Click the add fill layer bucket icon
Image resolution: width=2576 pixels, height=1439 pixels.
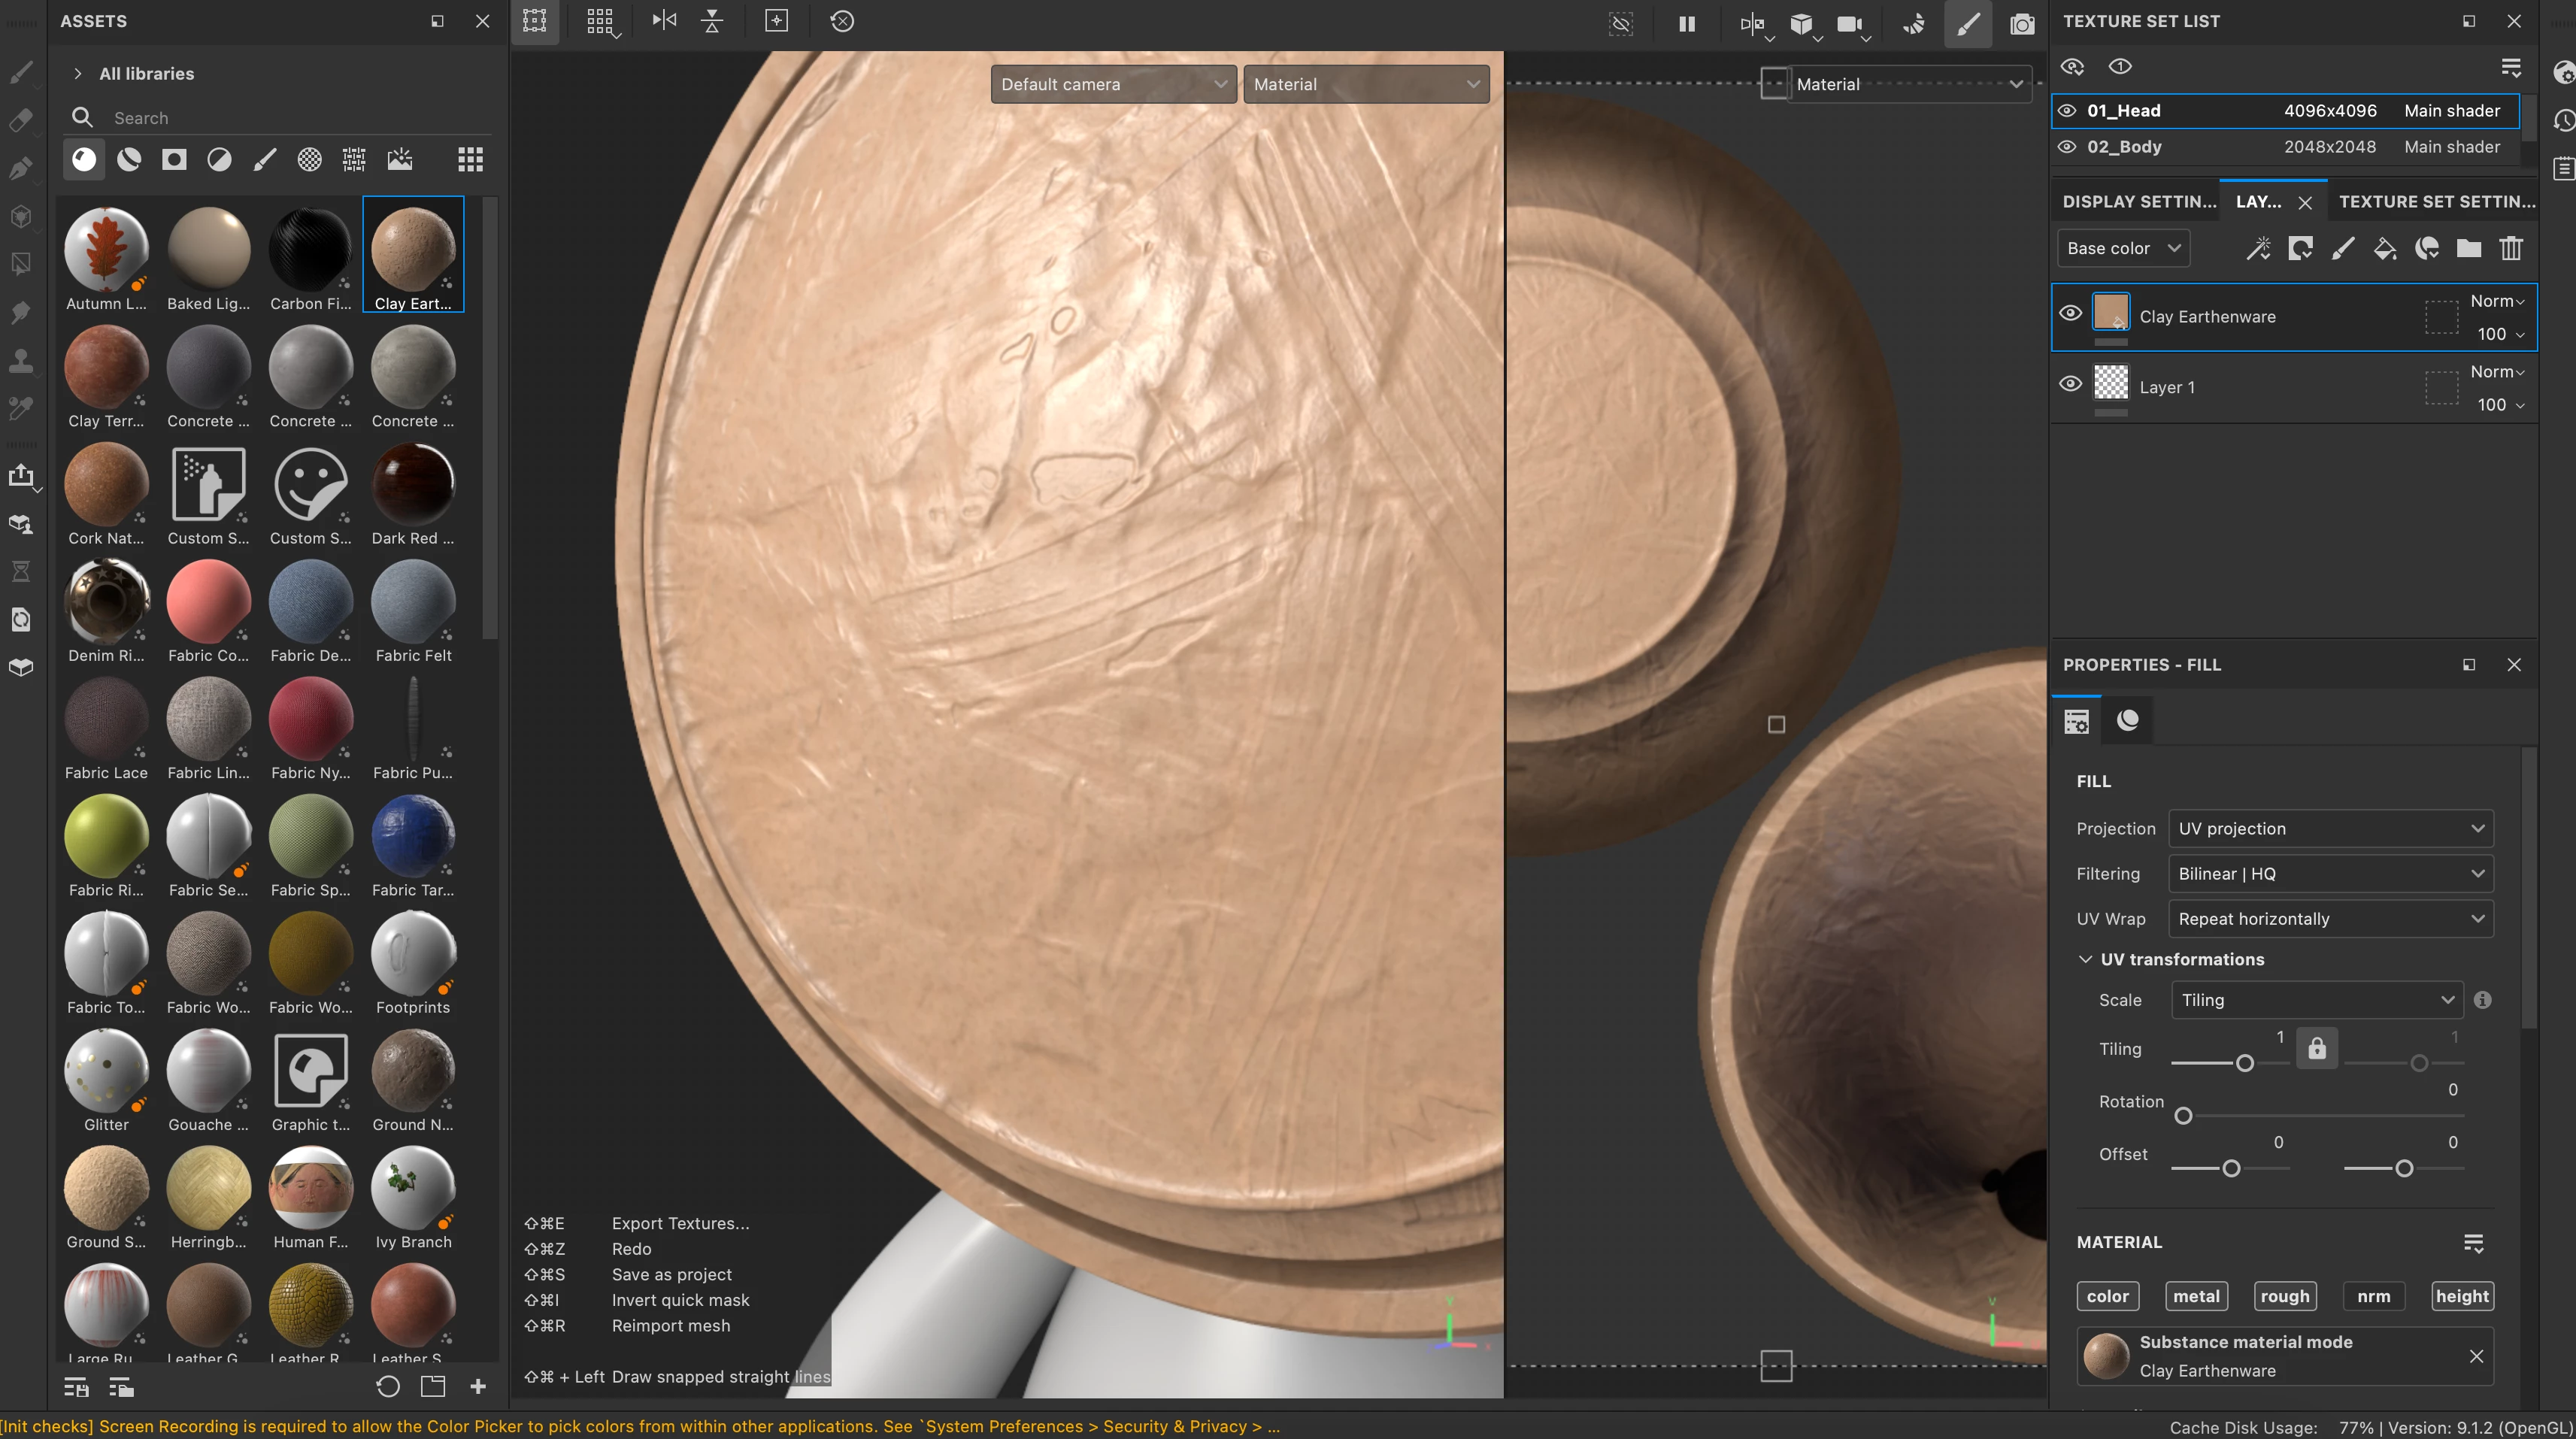[x=2384, y=248]
